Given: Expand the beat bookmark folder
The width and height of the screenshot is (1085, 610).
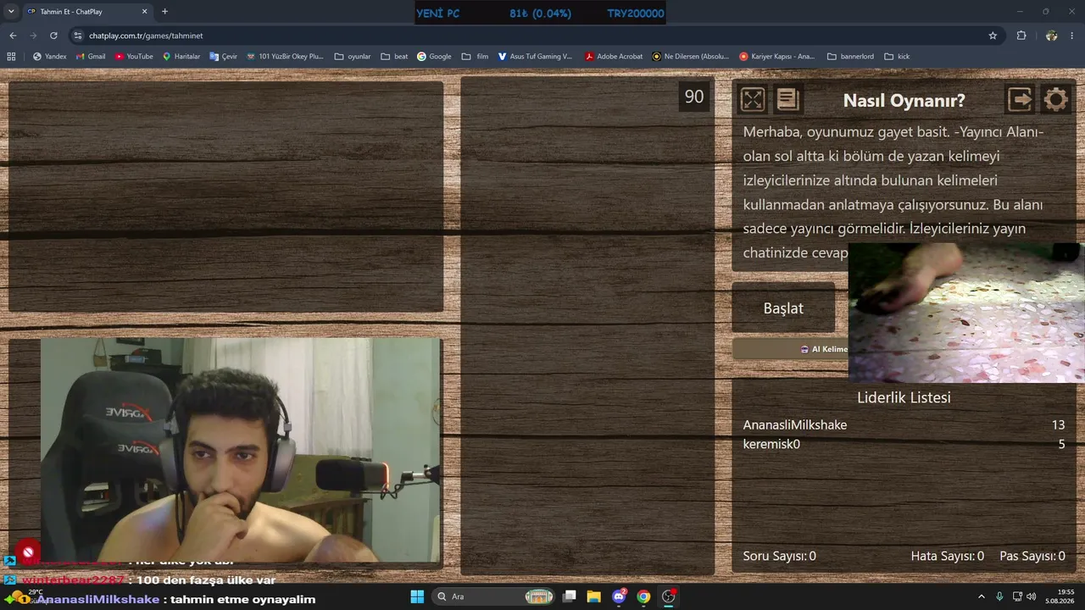Looking at the screenshot, I should pos(394,57).
